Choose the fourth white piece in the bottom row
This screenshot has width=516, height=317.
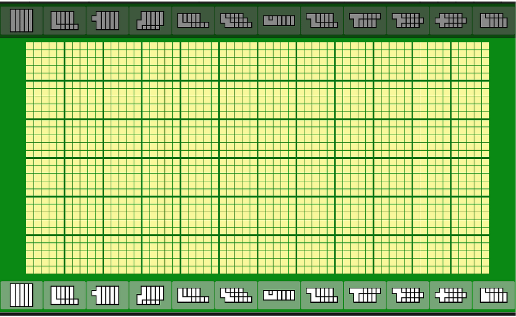click(x=150, y=295)
